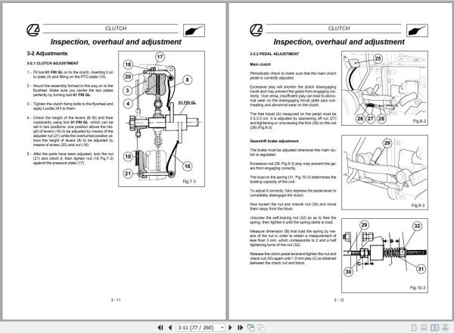
Task: Click callout number 21 in Fig.7-3
Action: pos(128,173)
